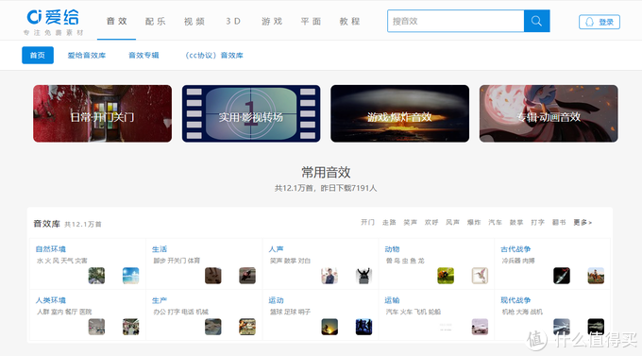Click the dark tank icon under 现代战争
The image size is (642, 356).
tap(596, 327)
